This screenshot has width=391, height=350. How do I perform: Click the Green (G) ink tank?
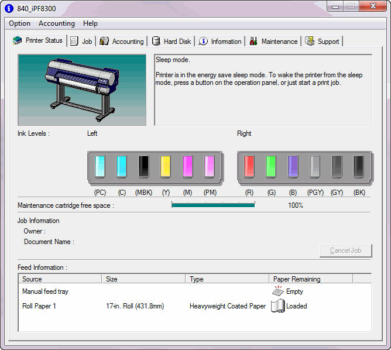click(271, 167)
